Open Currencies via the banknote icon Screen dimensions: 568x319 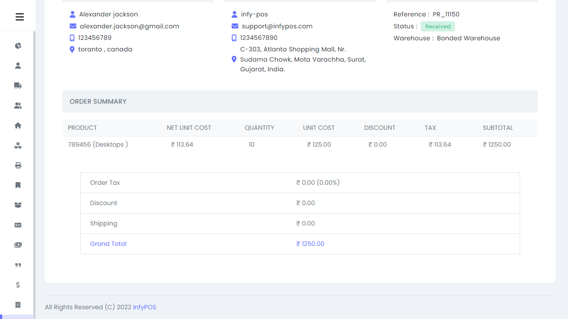point(18,245)
